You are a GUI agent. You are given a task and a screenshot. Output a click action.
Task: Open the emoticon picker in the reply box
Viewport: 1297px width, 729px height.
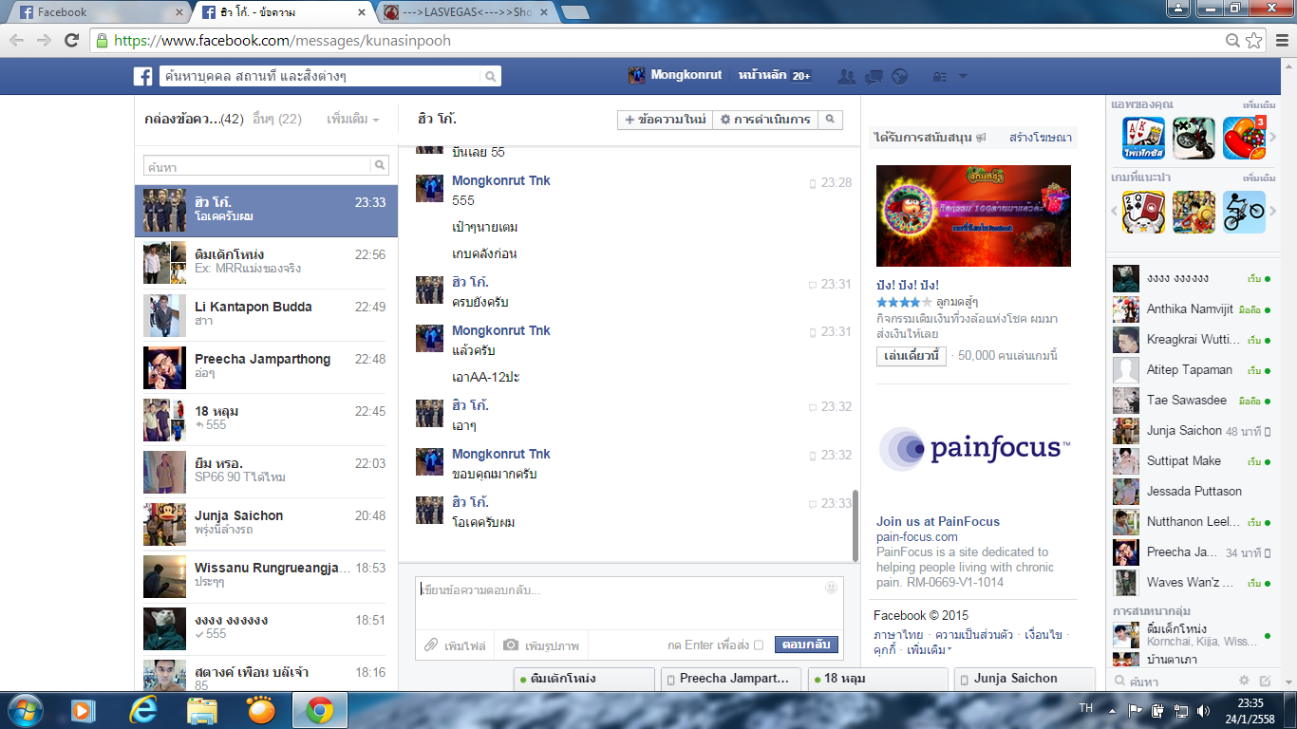tap(832, 588)
